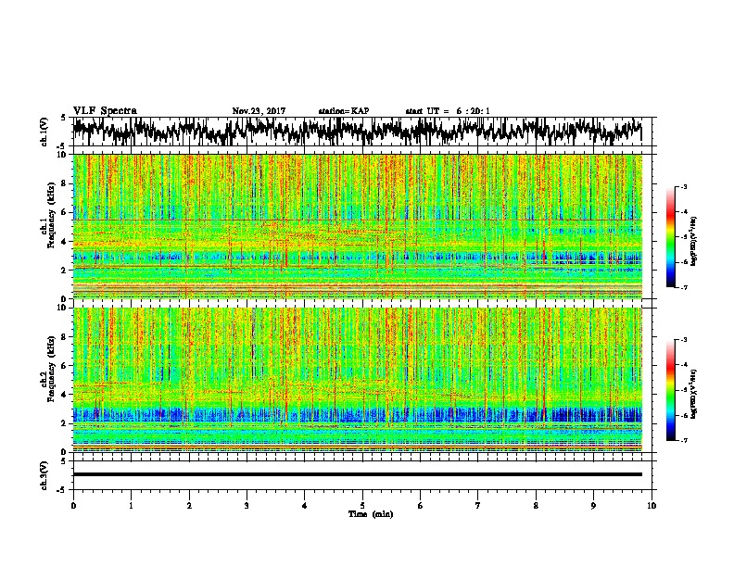Click the "station=KAP" header label
The image size is (734, 567).
[x=343, y=111]
